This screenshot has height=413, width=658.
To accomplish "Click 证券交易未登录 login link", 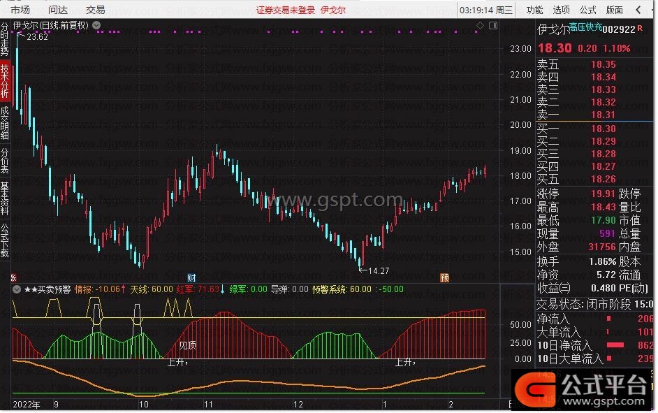I will coord(286,10).
